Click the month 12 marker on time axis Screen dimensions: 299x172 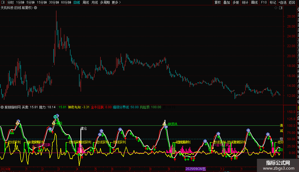[x=222, y=169]
